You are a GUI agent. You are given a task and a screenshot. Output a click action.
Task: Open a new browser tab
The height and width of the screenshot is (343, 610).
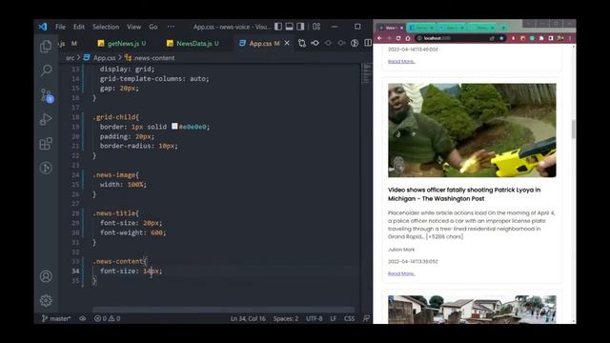pos(503,28)
